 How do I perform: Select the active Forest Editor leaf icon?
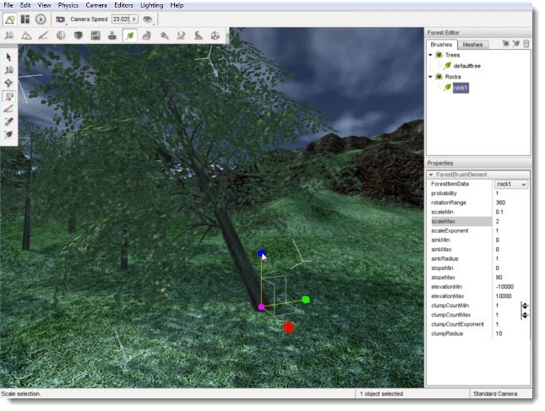tap(129, 35)
